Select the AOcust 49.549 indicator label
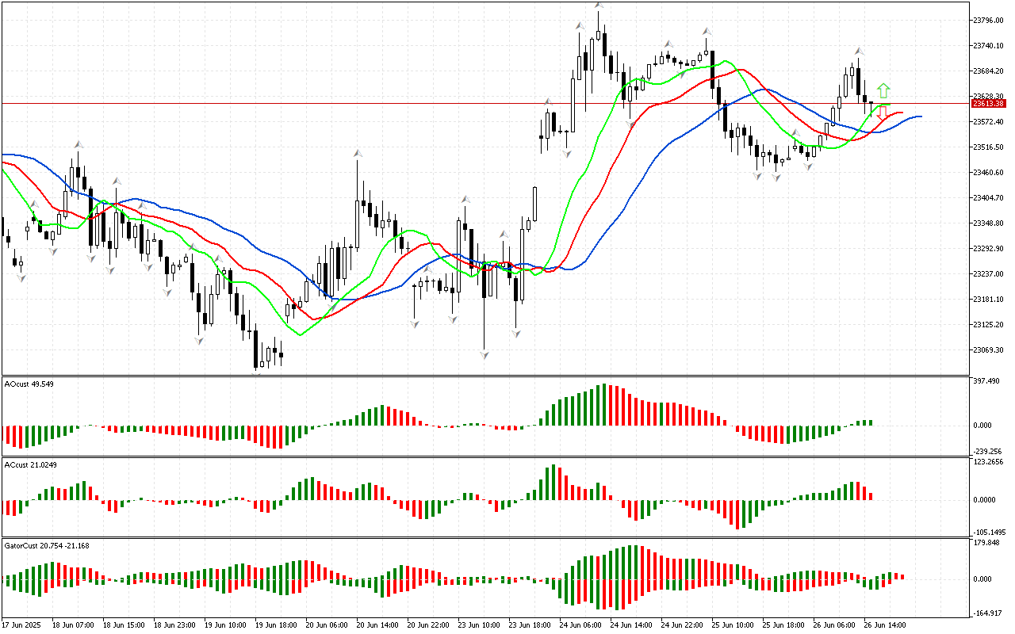The image size is (1015, 634). pyautogui.click(x=29, y=384)
